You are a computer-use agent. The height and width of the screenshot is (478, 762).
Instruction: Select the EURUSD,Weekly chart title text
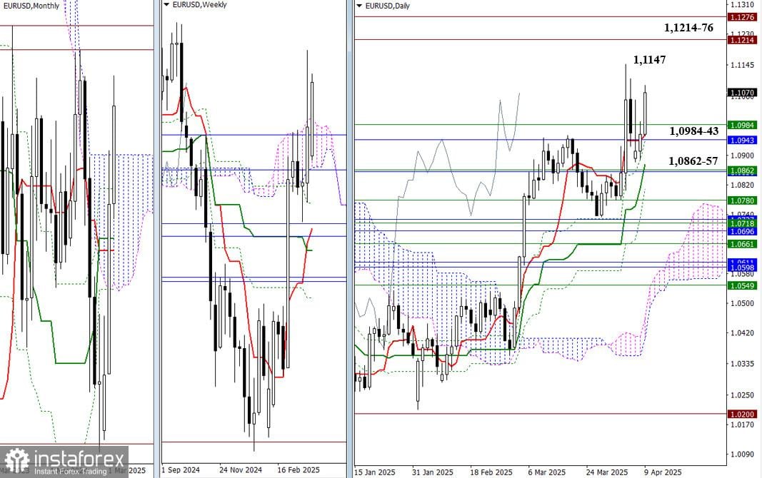[199, 5]
